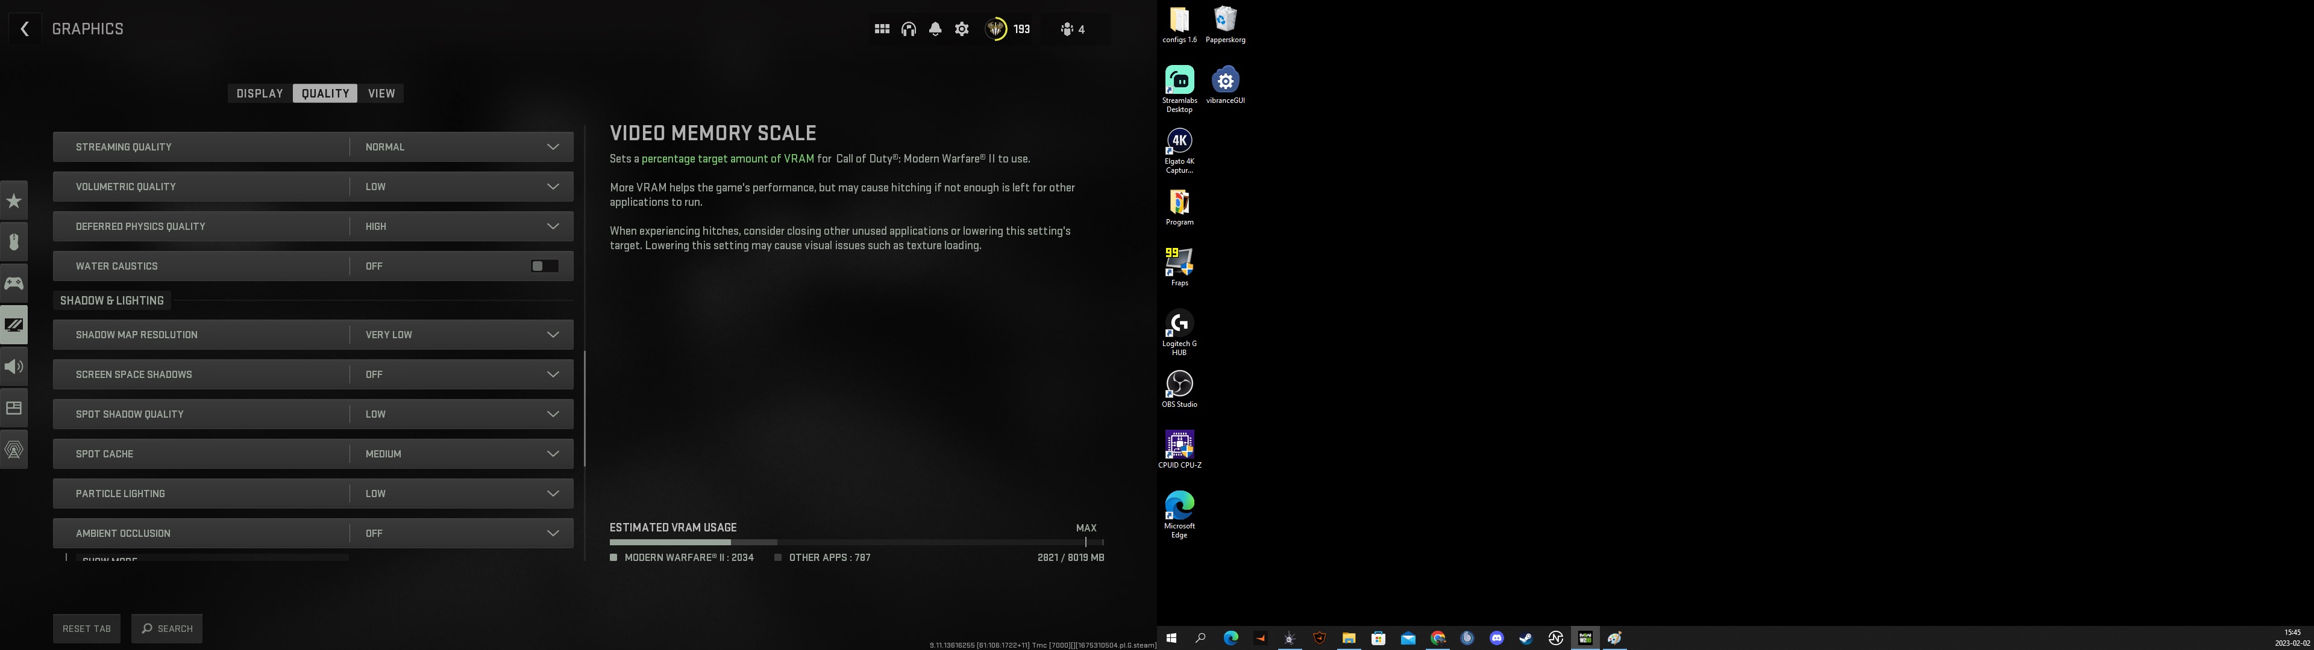Open Papperskorg recycle bin on desktop
2314x650 pixels.
pos(1225,24)
